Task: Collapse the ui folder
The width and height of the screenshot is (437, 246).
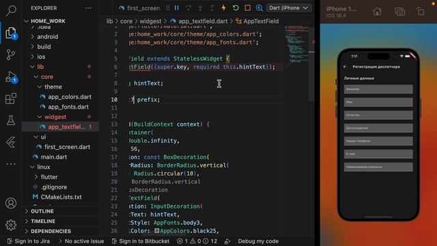Action: (60, 137)
